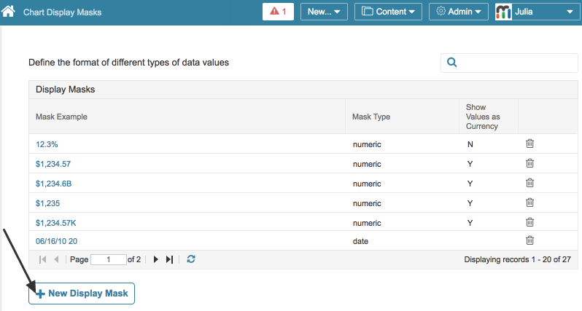This screenshot has width=582, height=311.
Task: Refresh the Display Masks grid
Action: click(x=191, y=259)
